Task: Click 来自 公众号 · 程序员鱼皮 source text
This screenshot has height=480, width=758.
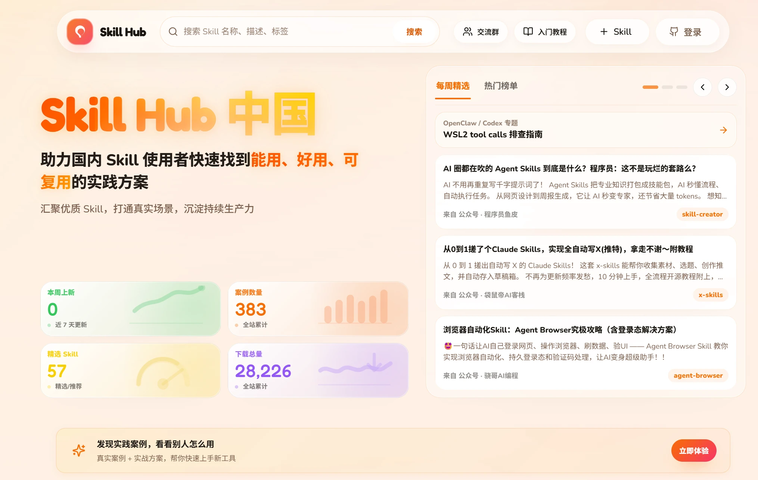Action: click(x=480, y=214)
